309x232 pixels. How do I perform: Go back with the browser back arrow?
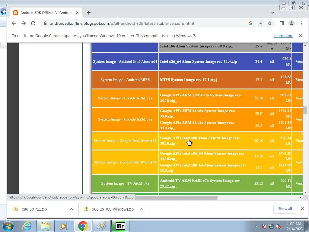click(x=14, y=23)
